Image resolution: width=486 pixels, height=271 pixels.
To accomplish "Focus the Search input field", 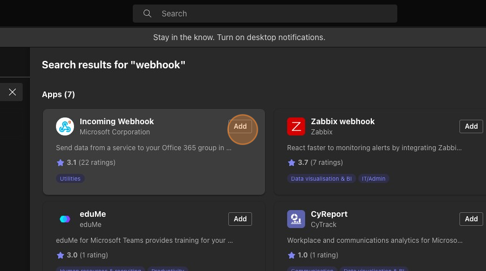I will (271, 14).
